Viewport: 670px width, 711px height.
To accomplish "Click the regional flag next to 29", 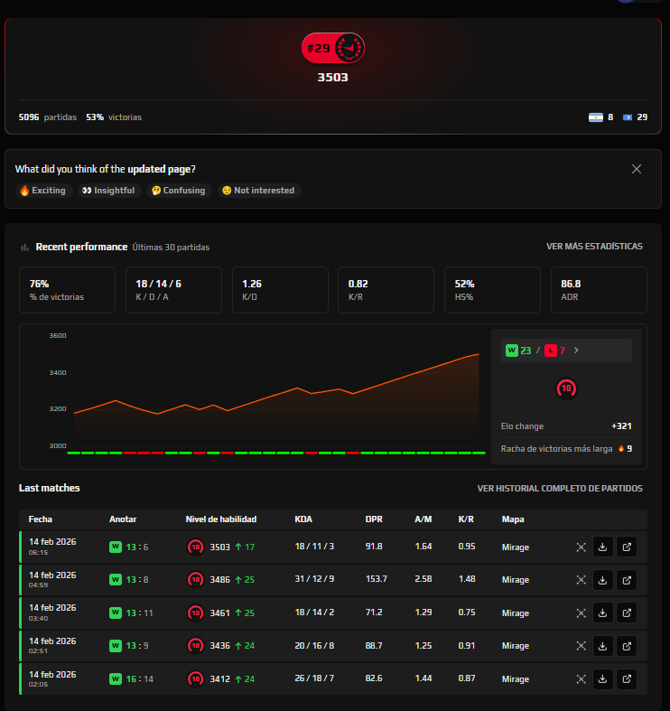I will [x=628, y=117].
